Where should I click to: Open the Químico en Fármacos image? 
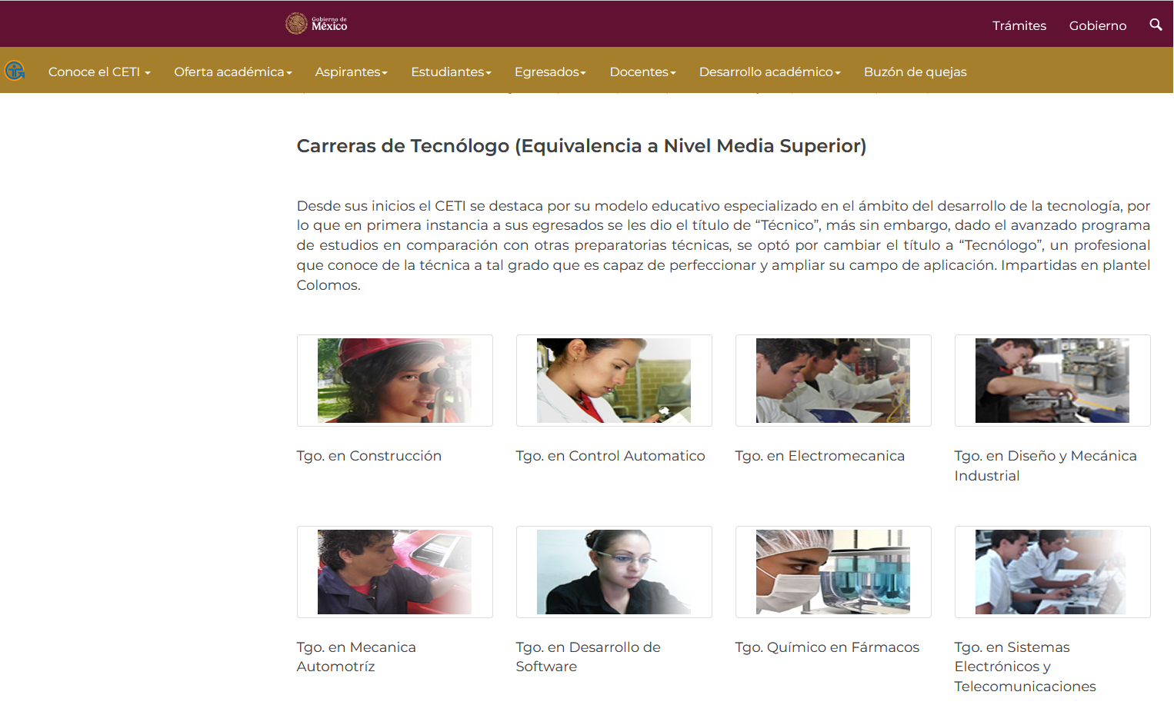click(x=833, y=572)
